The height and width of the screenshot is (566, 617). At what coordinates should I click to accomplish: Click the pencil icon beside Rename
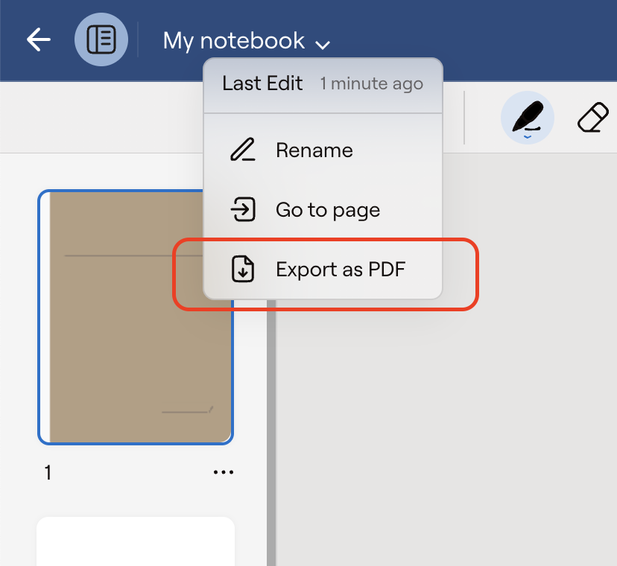click(x=242, y=150)
